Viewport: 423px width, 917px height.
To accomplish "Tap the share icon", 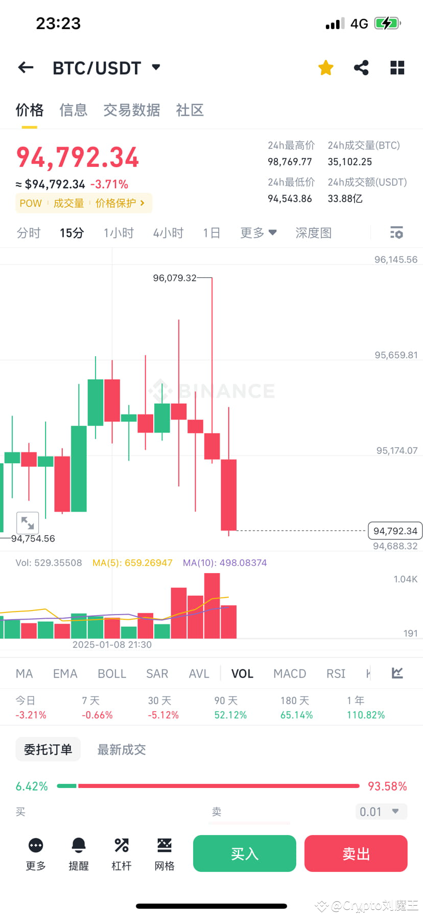I will [x=361, y=67].
